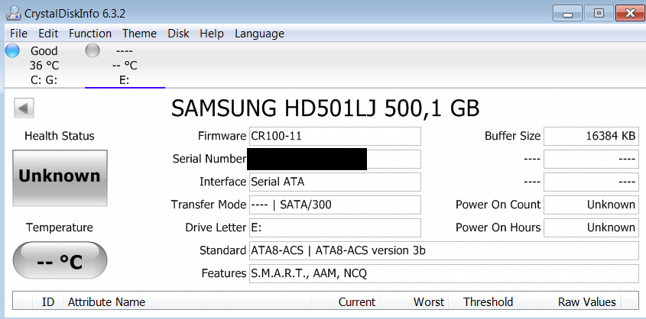
Task: Click the SAMSUNG HD501LJ 500,1 GB title
Action: [x=326, y=108]
